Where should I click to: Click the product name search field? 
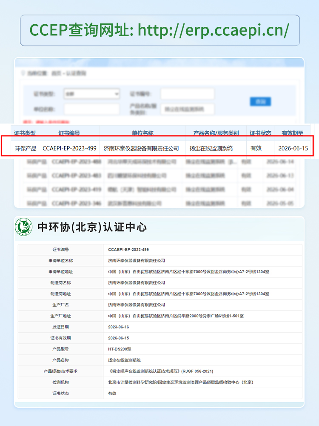point(187,109)
